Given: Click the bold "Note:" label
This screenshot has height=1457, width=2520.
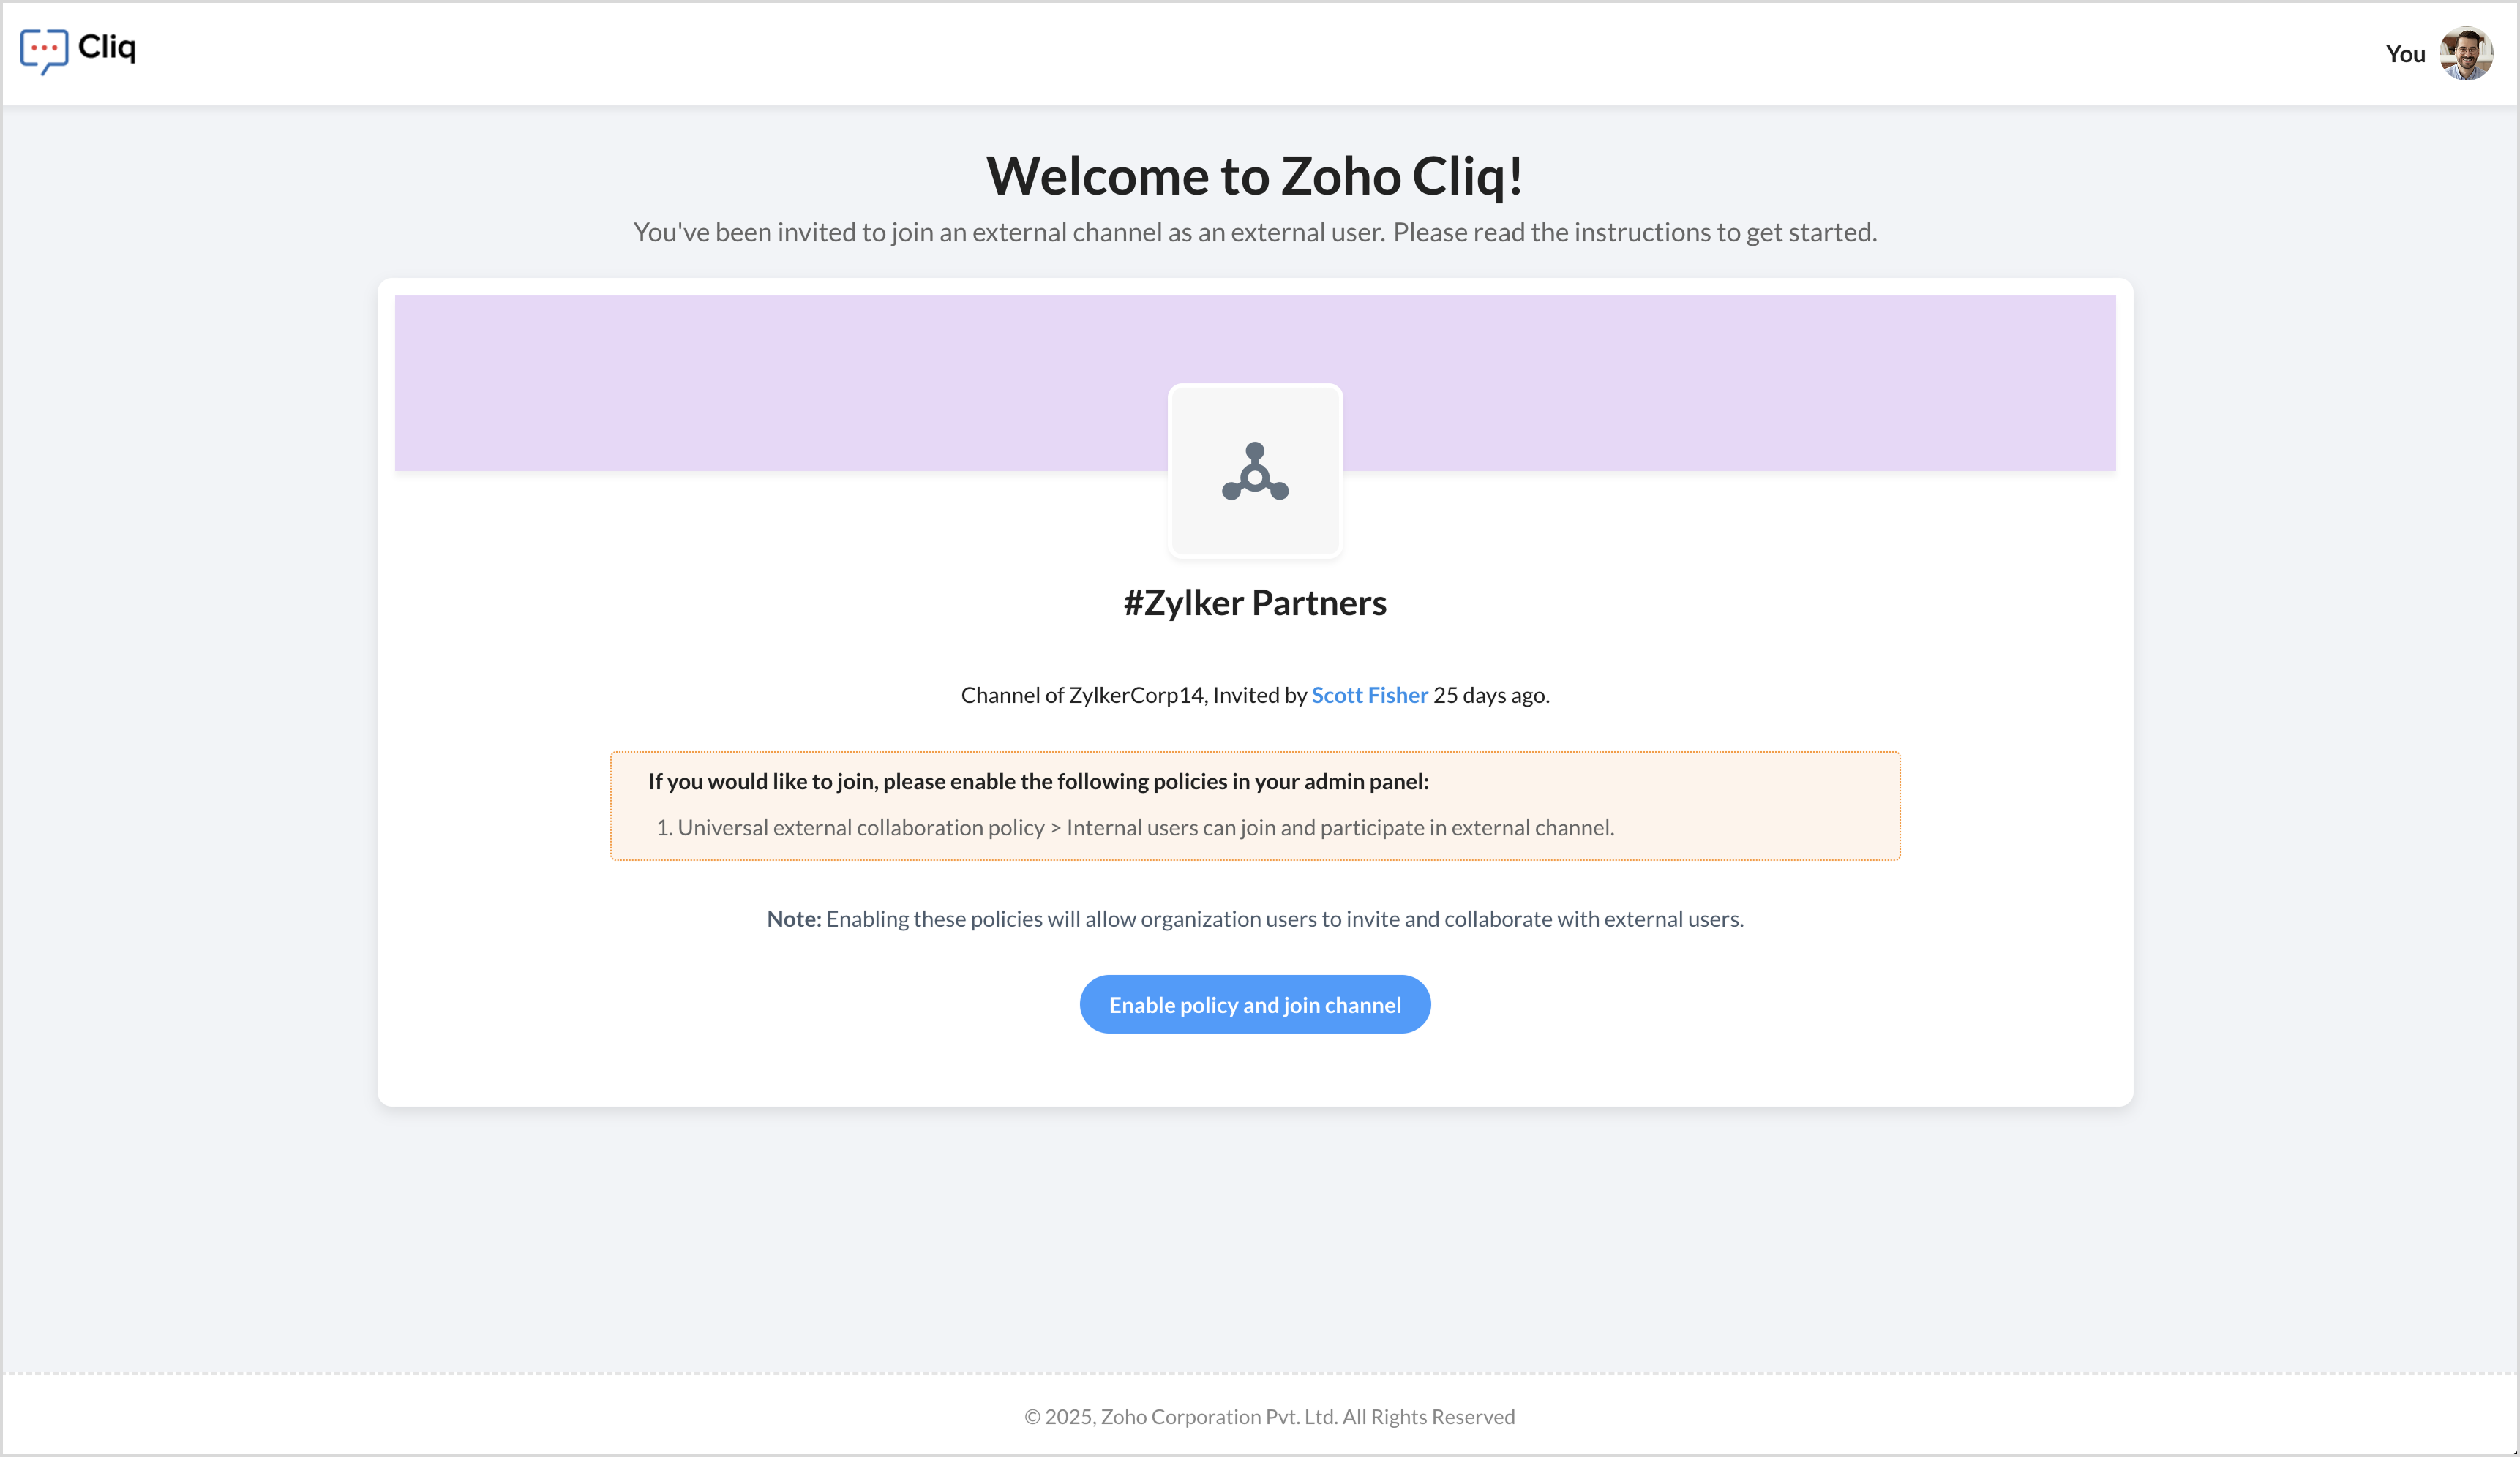Looking at the screenshot, I should pos(794,919).
